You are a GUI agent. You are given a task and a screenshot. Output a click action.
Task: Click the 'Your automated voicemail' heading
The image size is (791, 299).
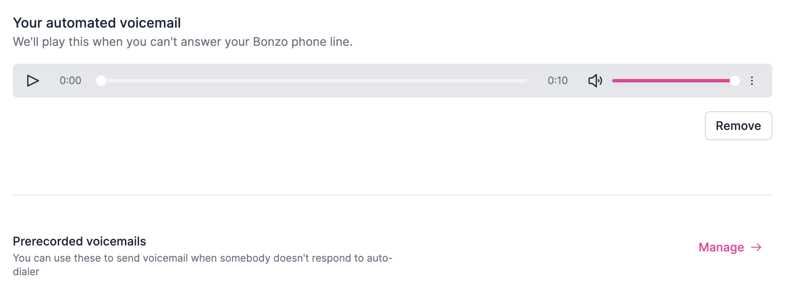[97, 23]
